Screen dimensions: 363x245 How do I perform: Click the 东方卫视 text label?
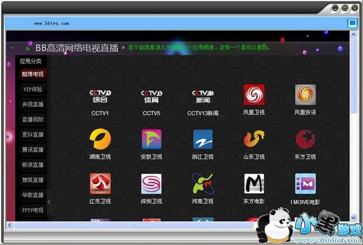click(x=305, y=157)
